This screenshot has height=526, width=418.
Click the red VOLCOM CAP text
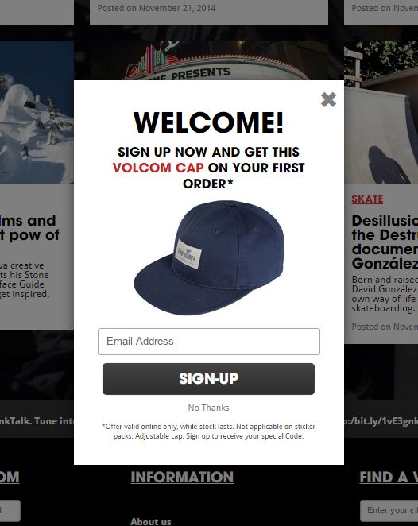[158, 168]
